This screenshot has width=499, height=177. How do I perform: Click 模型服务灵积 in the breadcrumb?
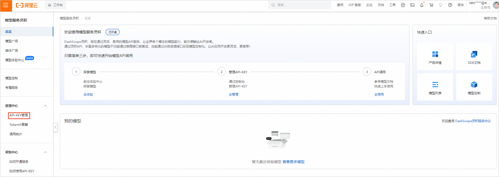[69, 18]
